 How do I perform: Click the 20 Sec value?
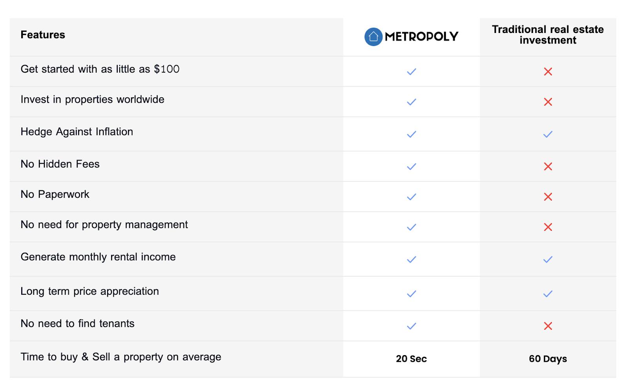[411, 359]
